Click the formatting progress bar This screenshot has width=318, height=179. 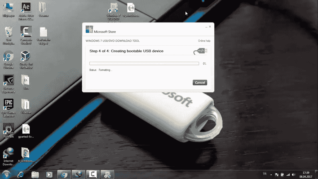point(144,63)
